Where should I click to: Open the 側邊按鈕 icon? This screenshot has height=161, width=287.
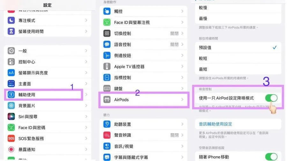(107, 55)
